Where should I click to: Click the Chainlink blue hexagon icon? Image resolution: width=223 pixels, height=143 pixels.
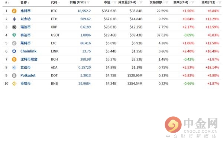(x=14, y=51)
